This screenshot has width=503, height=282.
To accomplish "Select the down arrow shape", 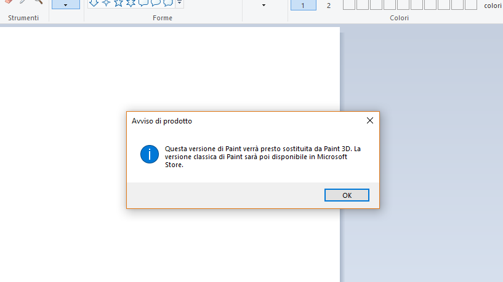I will click(x=94, y=3).
